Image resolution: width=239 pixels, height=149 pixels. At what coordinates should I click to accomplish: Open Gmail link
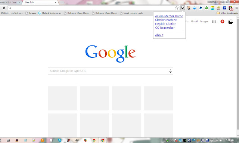pos(194,22)
